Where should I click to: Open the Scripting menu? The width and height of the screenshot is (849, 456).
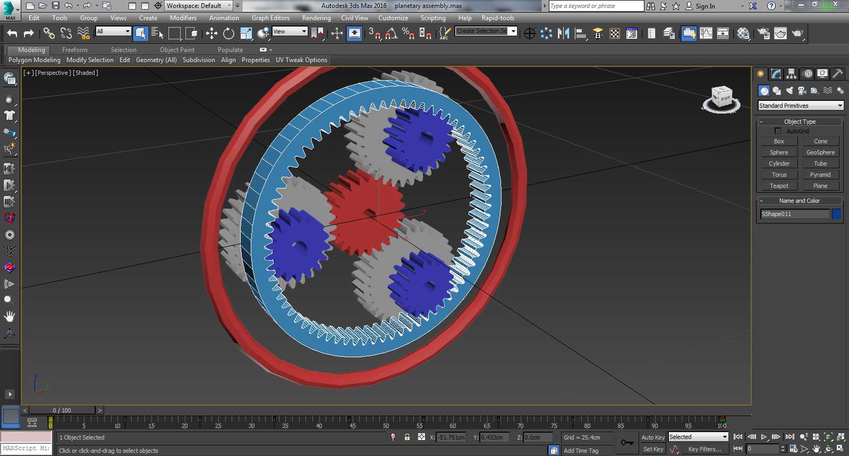[433, 18]
